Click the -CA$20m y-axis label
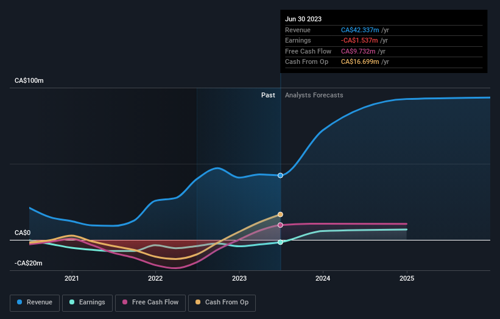500x319 pixels. pos(29,263)
